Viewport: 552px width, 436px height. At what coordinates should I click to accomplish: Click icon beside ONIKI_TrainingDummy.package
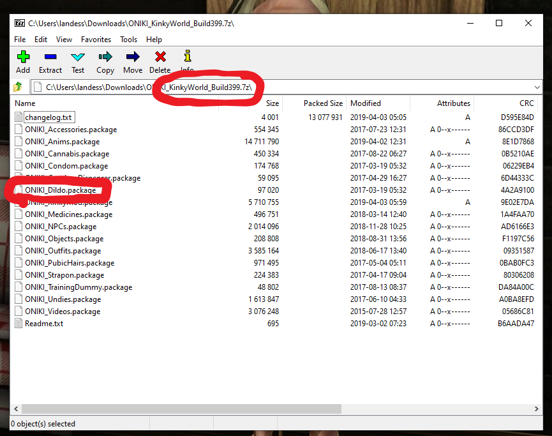[19, 287]
